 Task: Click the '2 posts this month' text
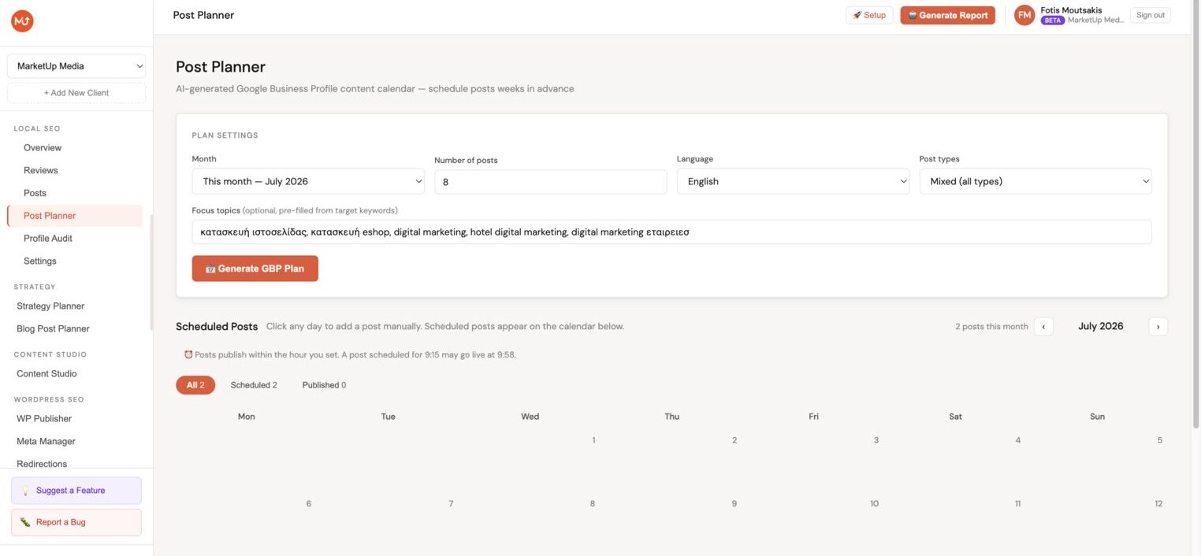point(991,327)
